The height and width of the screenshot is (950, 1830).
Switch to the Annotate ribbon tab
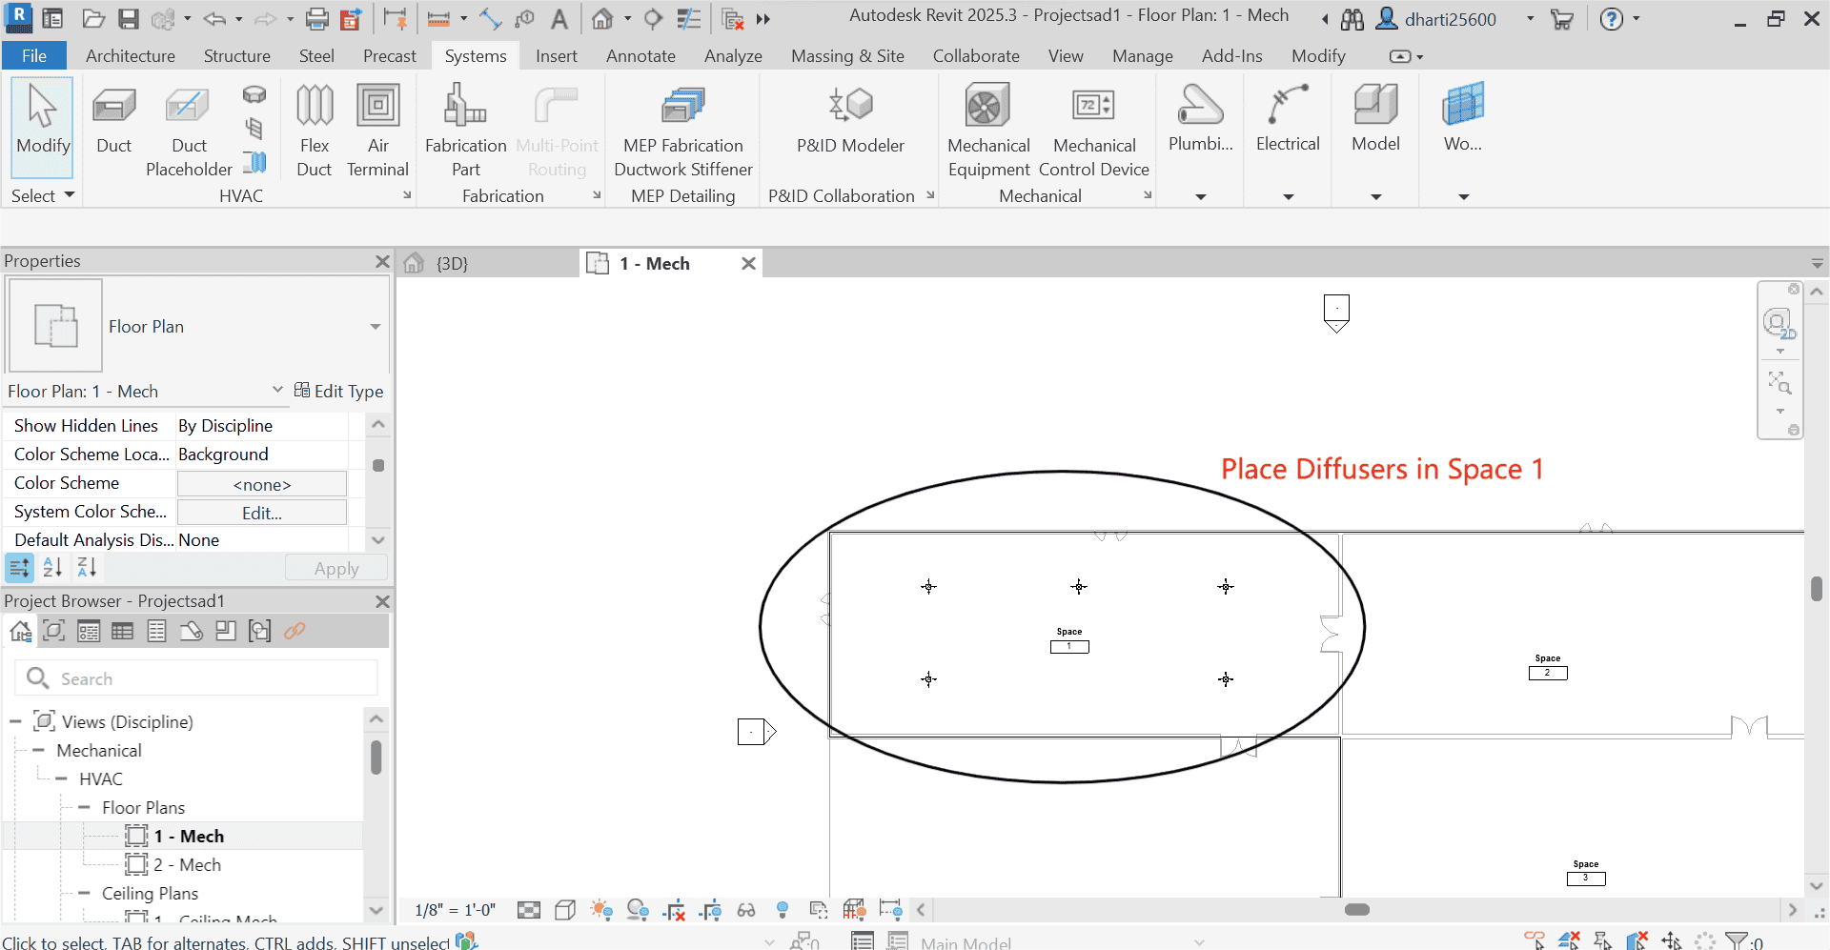[x=640, y=55]
